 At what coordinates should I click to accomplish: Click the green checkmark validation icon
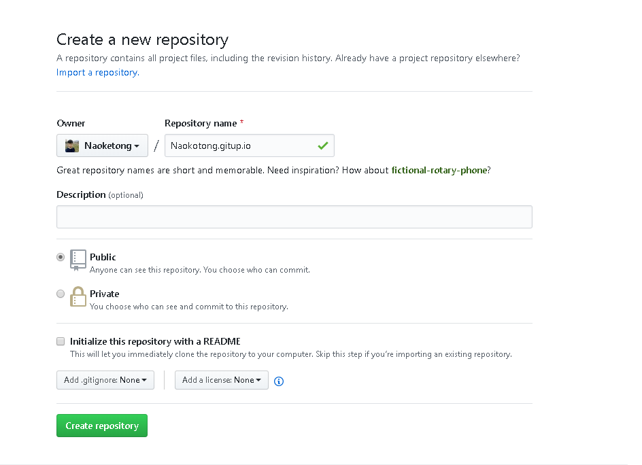point(322,145)
